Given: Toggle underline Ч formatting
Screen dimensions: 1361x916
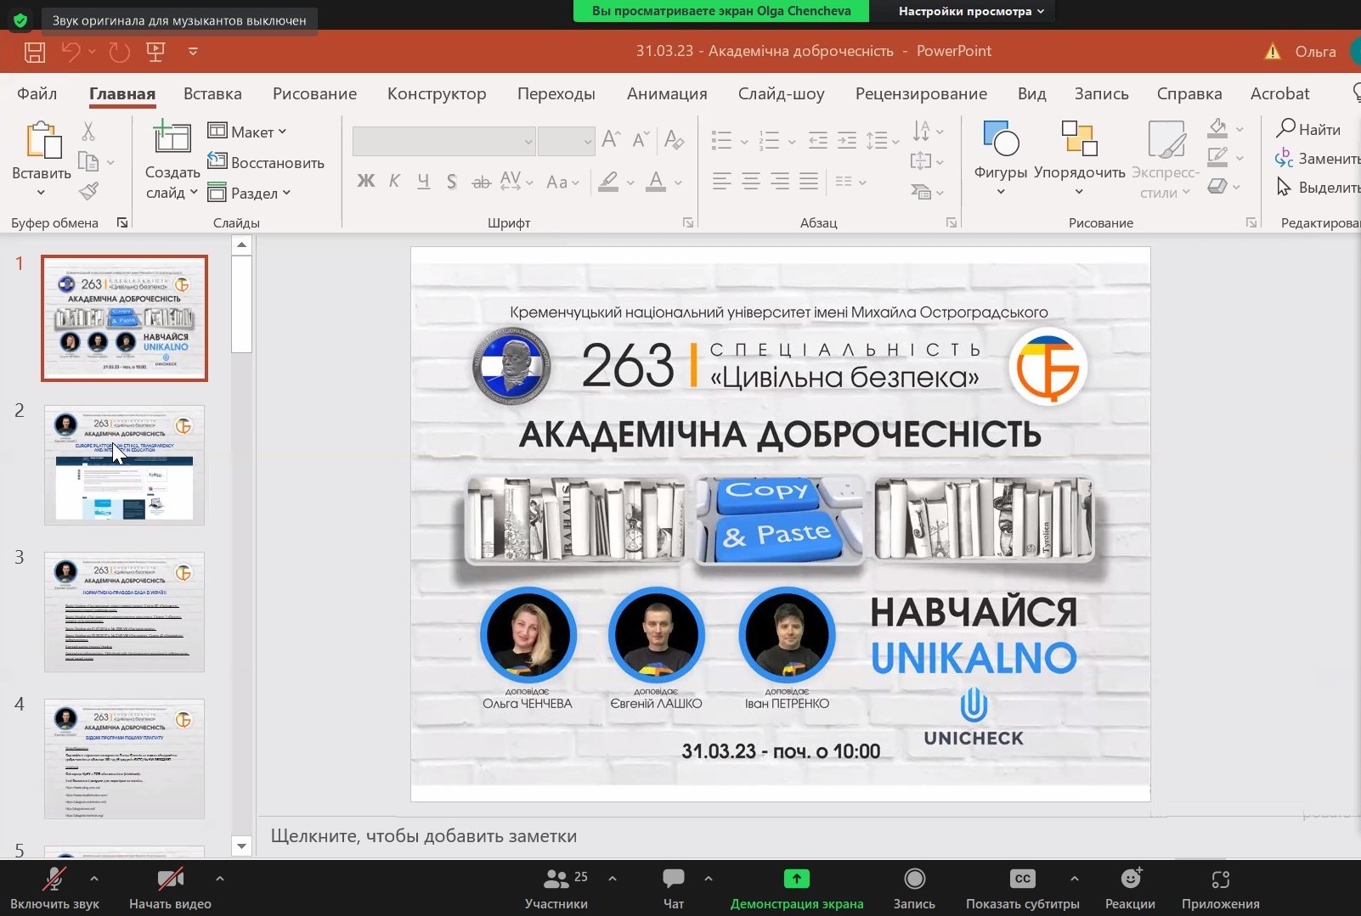Looking at the screenshot, I should pos(423,181).
